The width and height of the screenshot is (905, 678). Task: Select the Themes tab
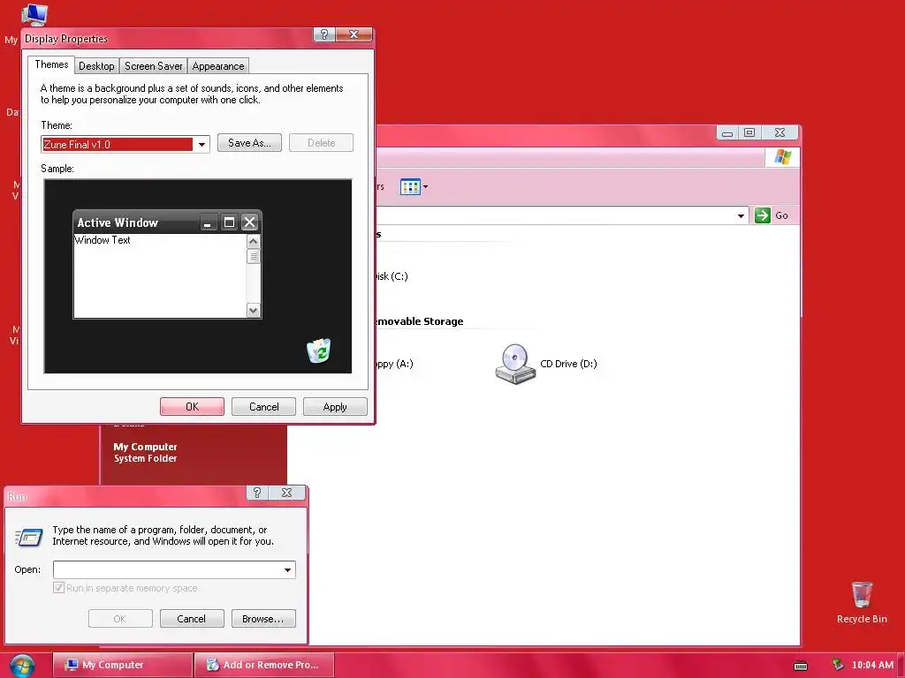pos(51,64)
